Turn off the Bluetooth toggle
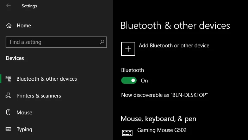This screenshot has width=248, height=140. click(x=129, y=80)
